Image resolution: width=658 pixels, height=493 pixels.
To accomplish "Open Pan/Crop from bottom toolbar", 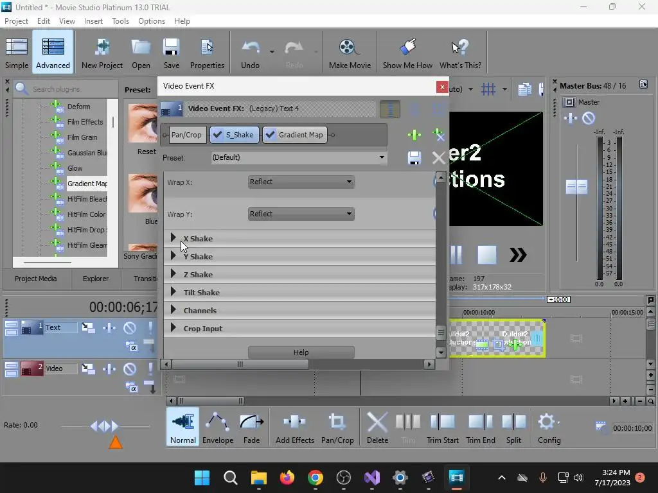I will pos(337,428).
